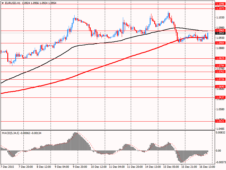226x170 pixels.
Task: Click the MACD scale value -0.00573
Action: 221,162
